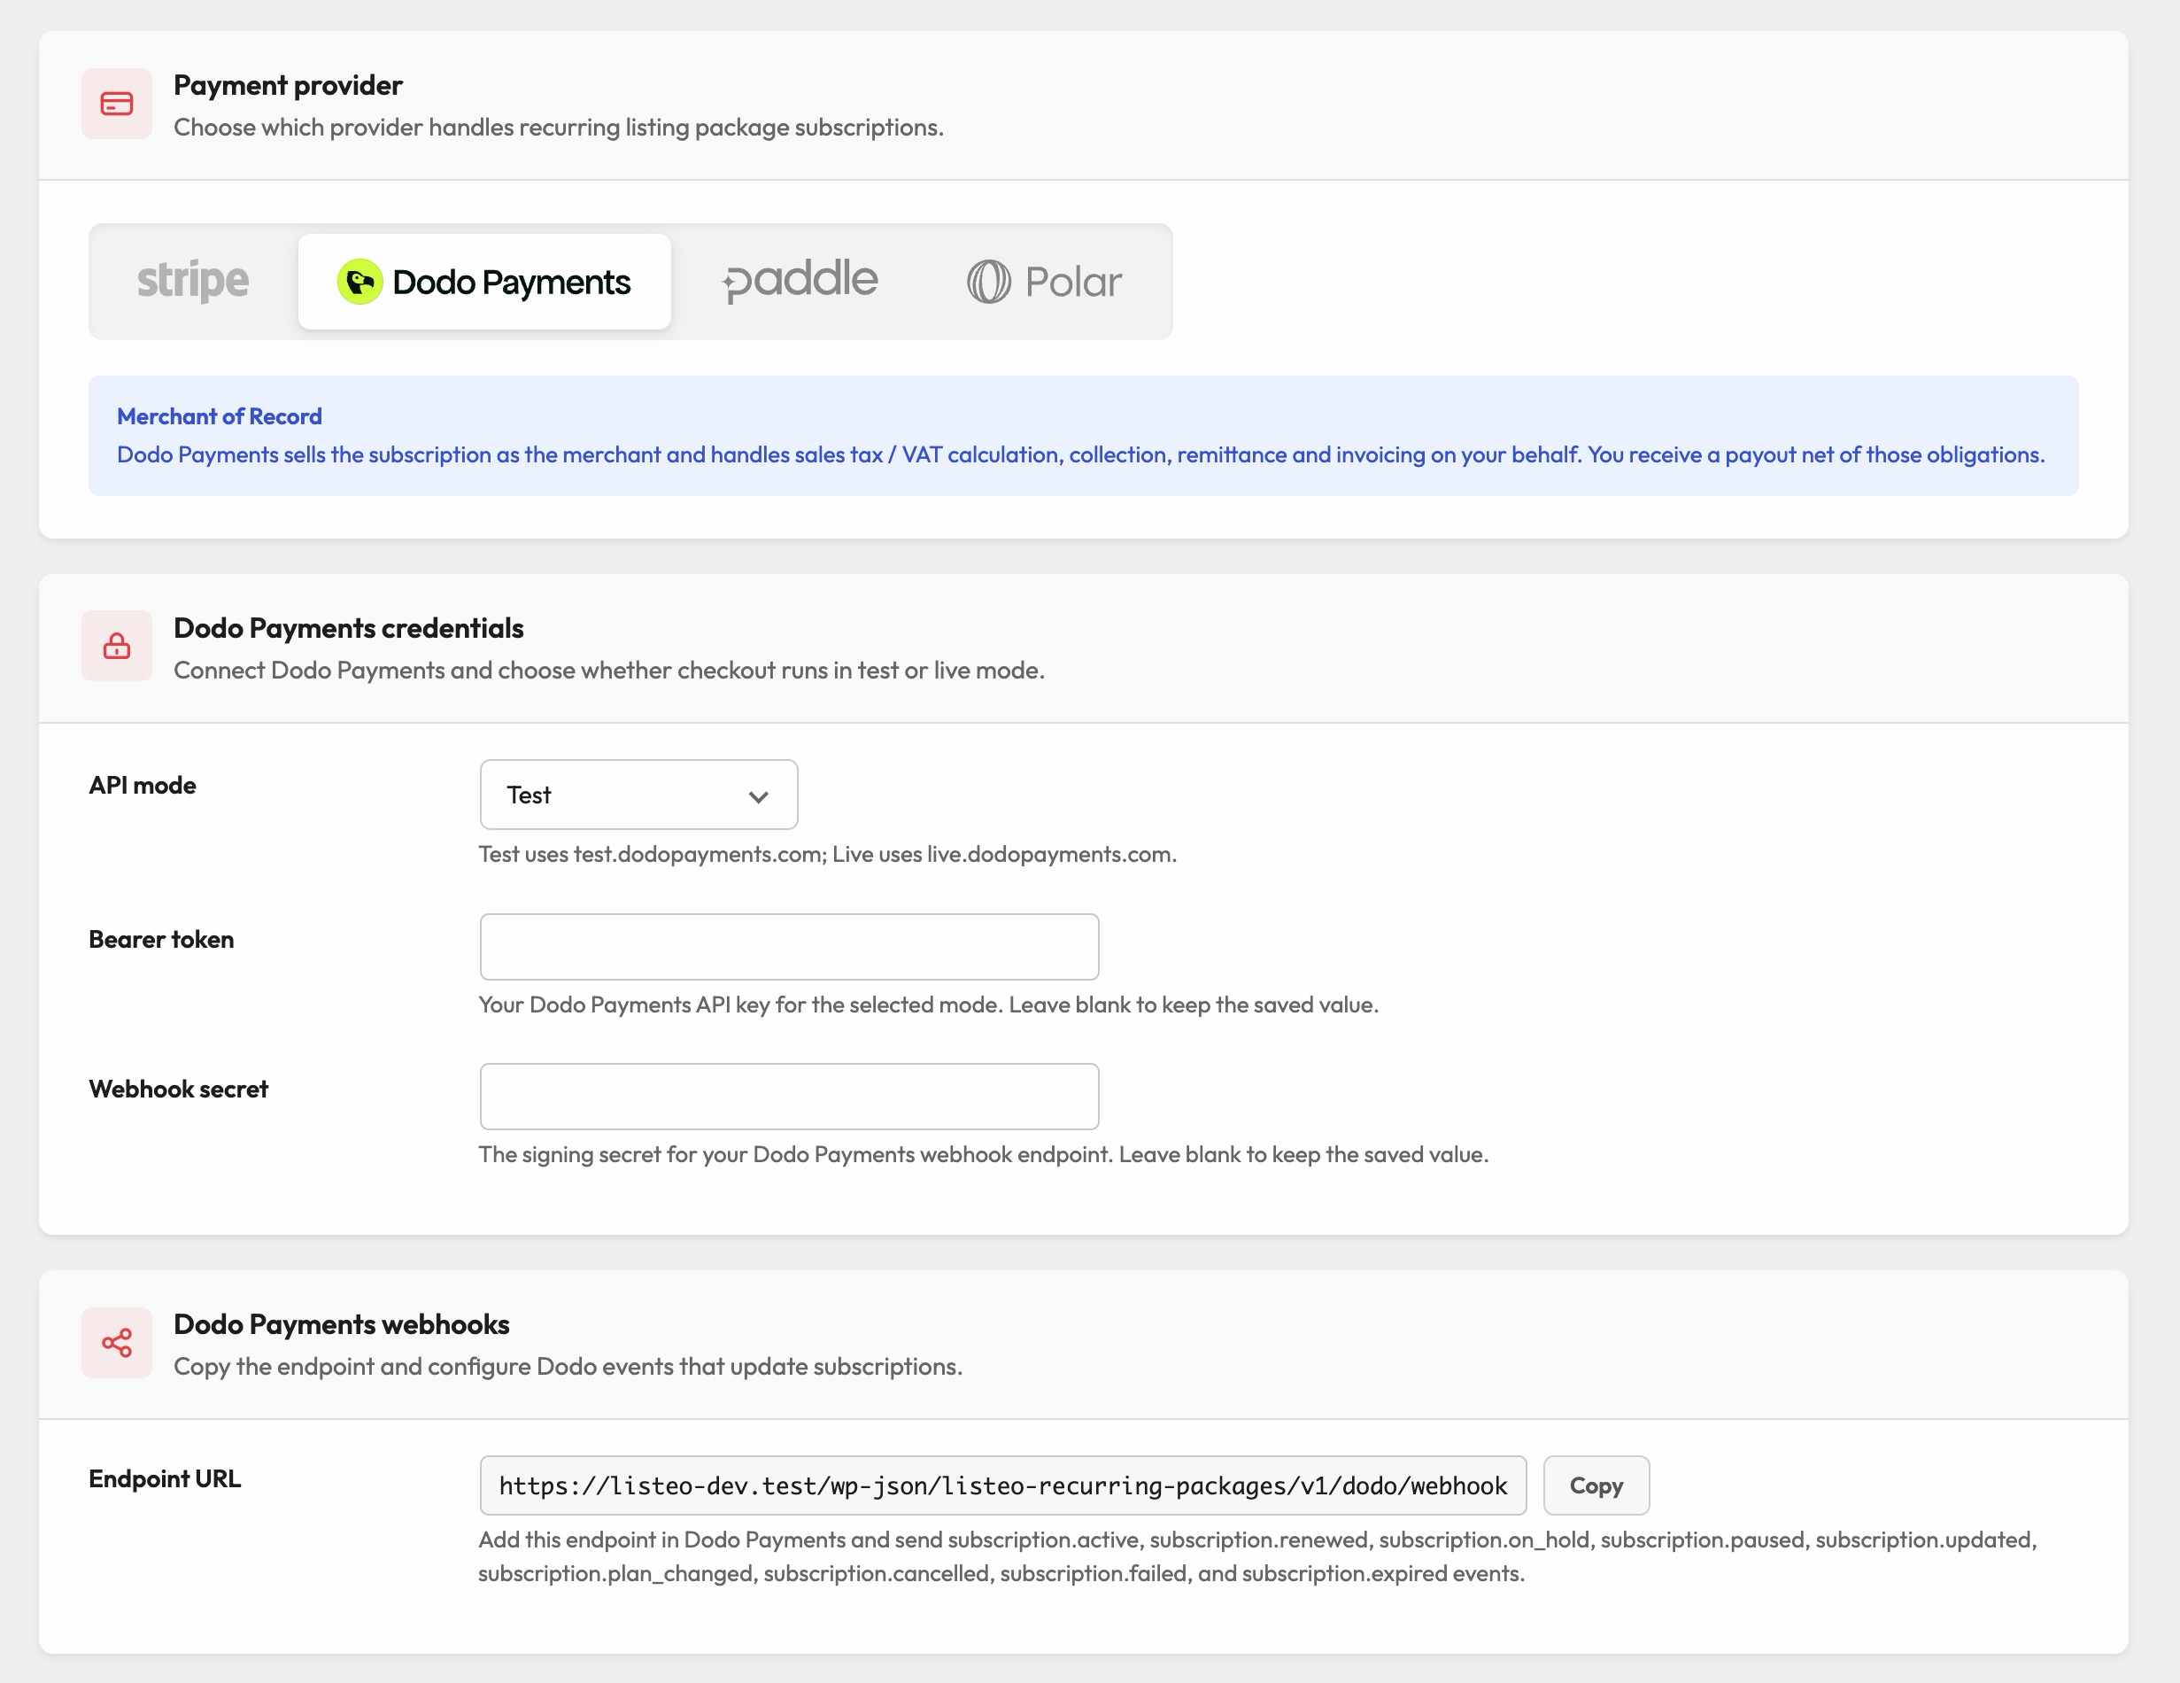Screen dimensions: 2180x1683
Task: Open the API mode dropdown
Action: point(638,794)
